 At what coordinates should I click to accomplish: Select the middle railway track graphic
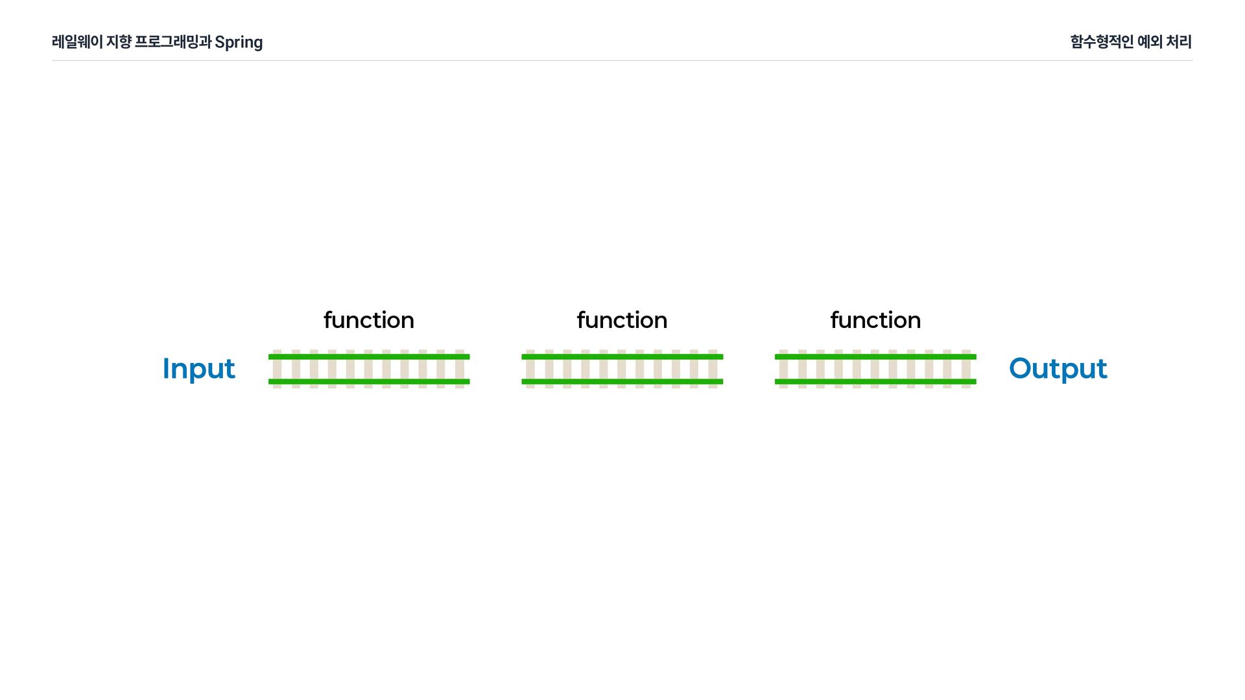(x=622, y=369)
